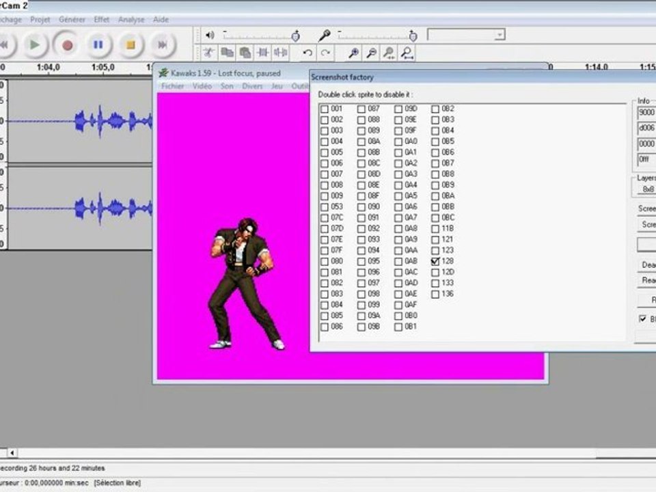
Task: Hit the red Record button
Action: (67, 45)
